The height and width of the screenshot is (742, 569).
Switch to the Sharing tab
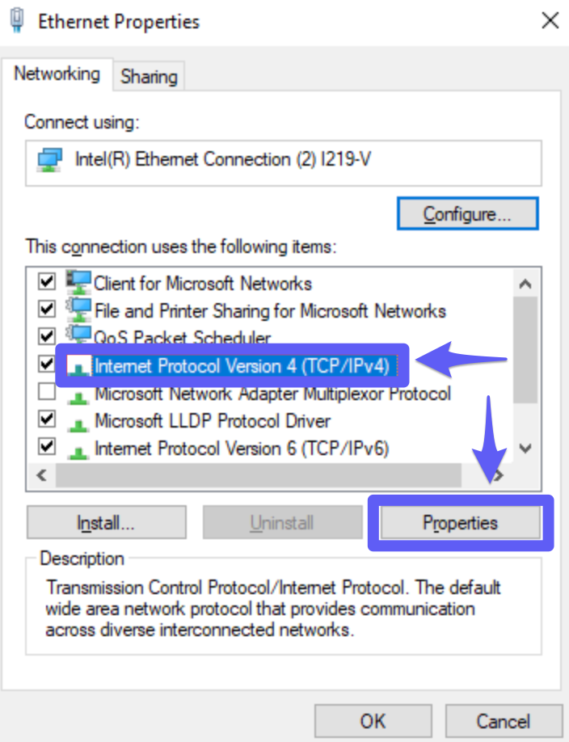(x=149, y=76)
